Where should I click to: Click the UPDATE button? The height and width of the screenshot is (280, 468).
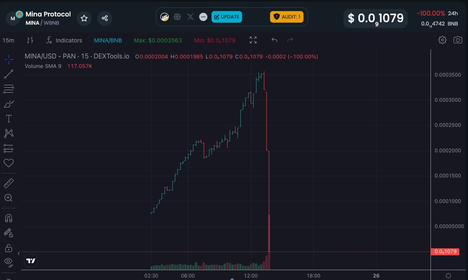tap(227, 16)
